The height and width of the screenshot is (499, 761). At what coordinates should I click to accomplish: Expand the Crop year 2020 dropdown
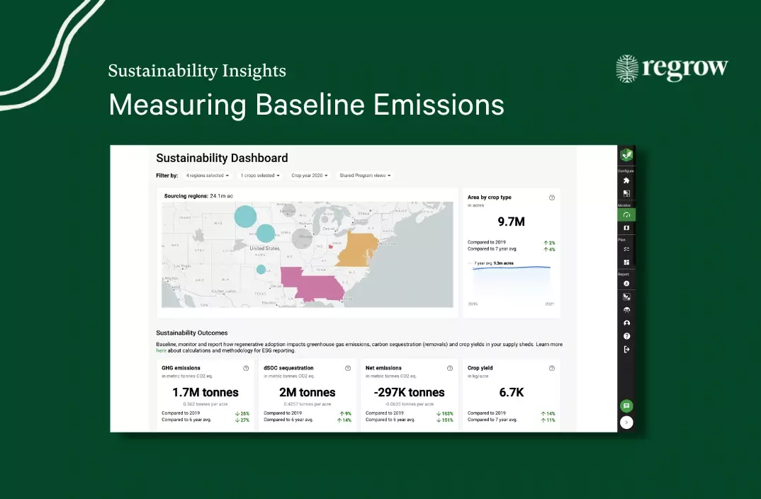pyautogui.click(x=310, y=175)
